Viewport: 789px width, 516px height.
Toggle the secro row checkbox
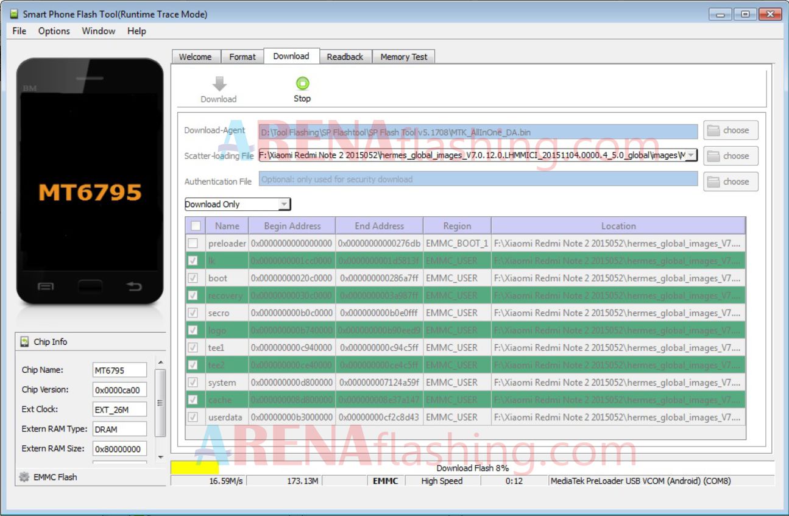point(193,313)
